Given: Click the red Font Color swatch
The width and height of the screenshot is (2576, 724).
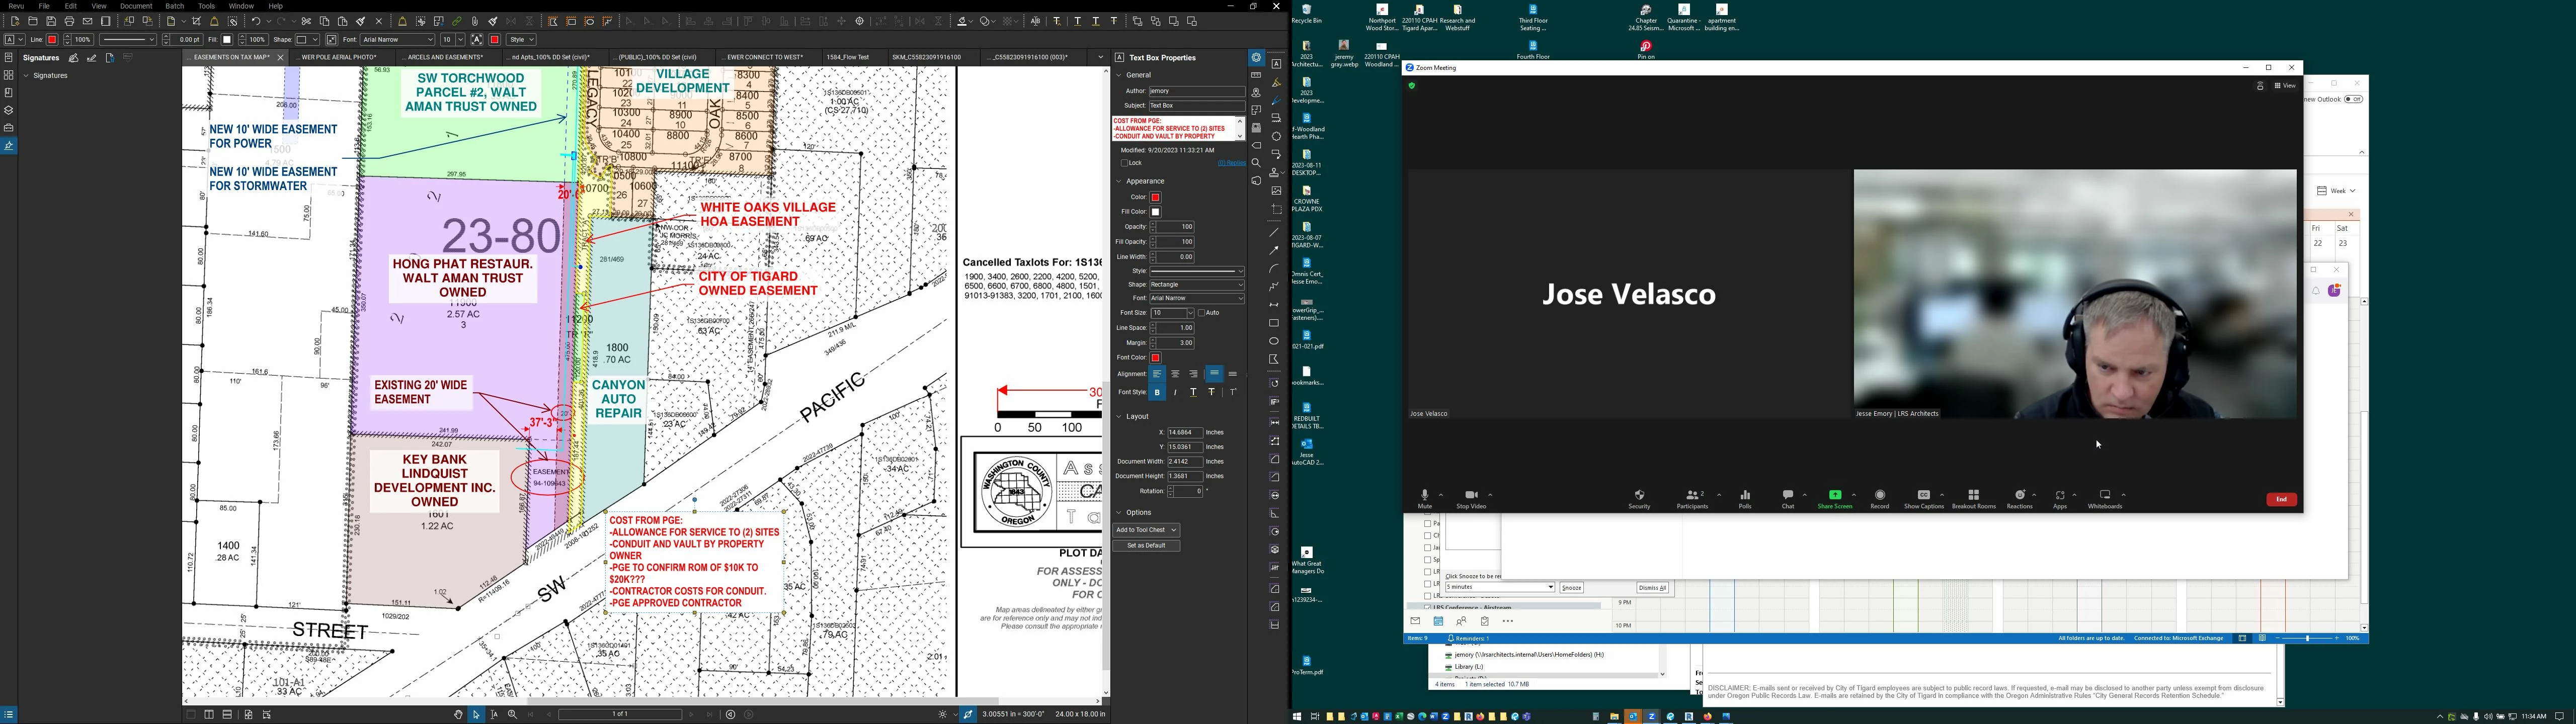Looking at the screenshot, I should (x=1156, y=358).
